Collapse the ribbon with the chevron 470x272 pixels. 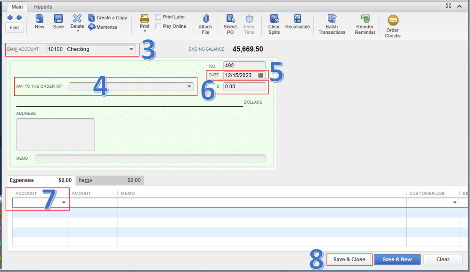[x=459, y=6]
